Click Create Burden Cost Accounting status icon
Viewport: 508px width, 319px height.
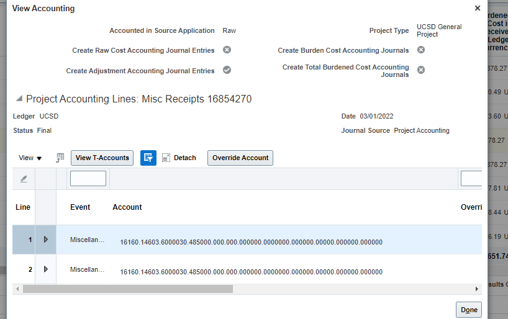[421, 50]
